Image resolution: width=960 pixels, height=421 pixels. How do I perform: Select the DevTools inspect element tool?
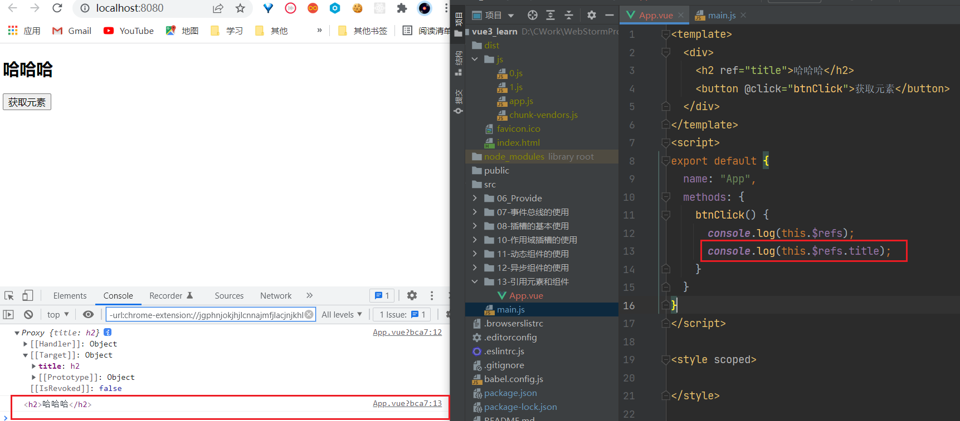[9, 295]
